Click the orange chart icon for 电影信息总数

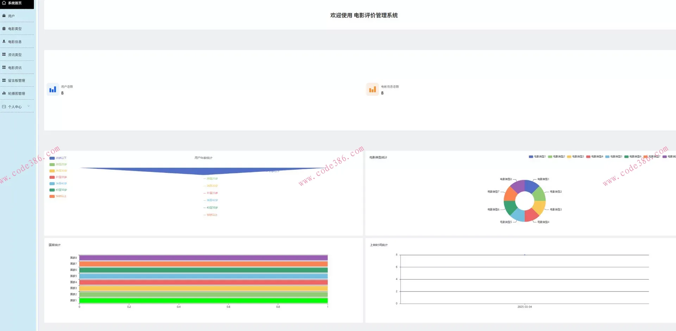[x=373, y=89]
